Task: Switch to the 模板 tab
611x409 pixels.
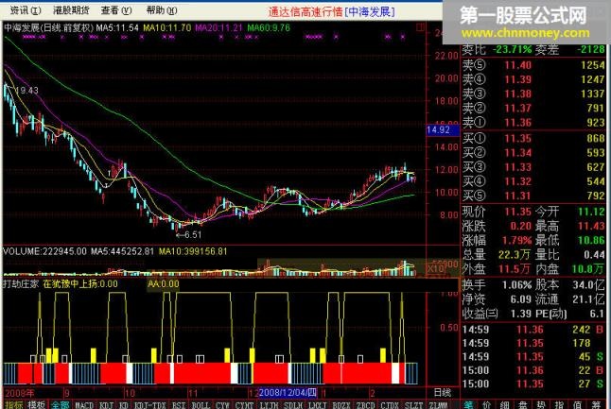Action: tap(36, 404)
